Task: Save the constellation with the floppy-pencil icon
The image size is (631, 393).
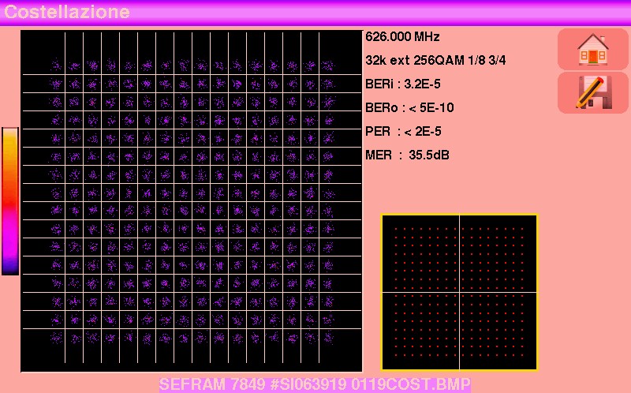Action: pos(593,93)
